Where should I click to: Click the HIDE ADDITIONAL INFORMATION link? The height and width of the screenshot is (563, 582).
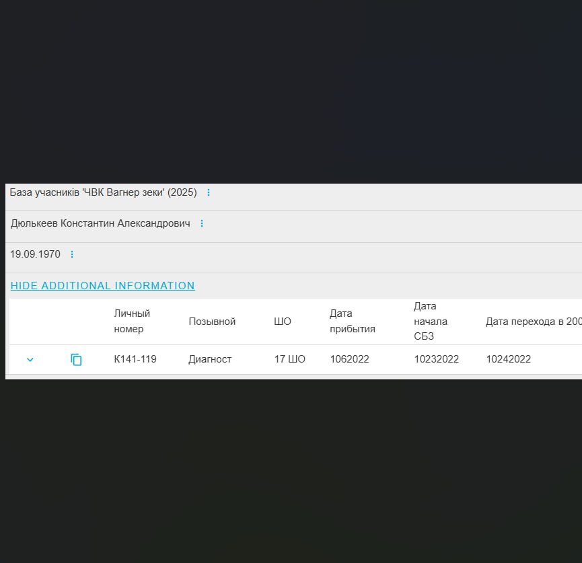pos(102,286)
